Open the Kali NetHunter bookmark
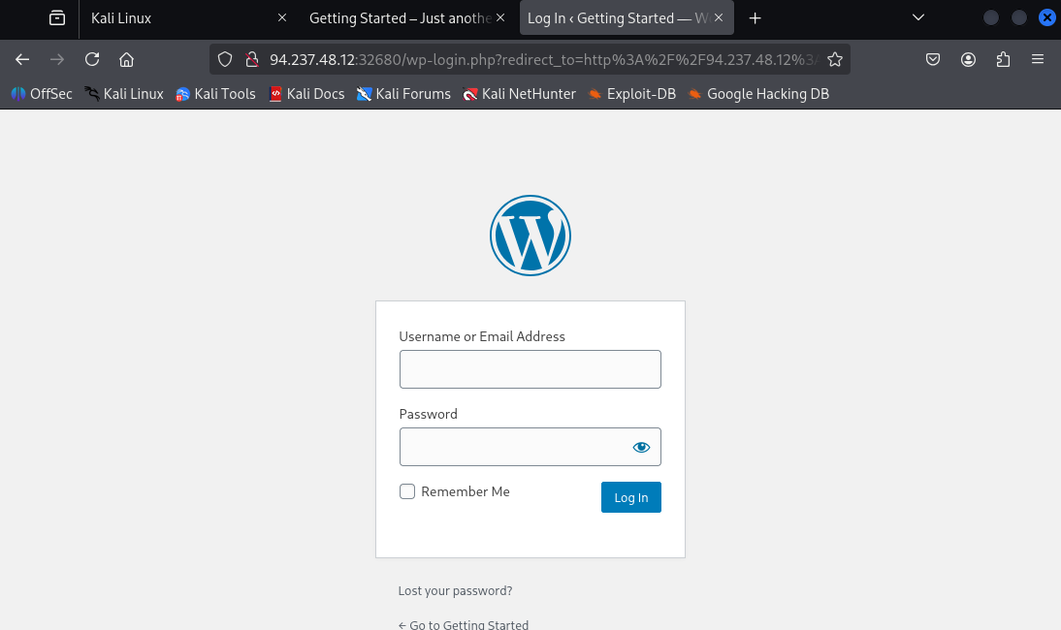This screenshot has height=630, width=1061. (520, 94)
